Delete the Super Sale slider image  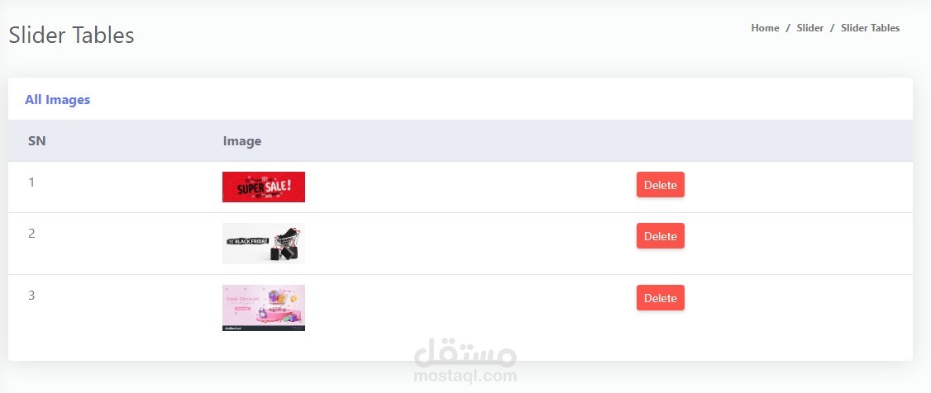(x=661, y=184)
